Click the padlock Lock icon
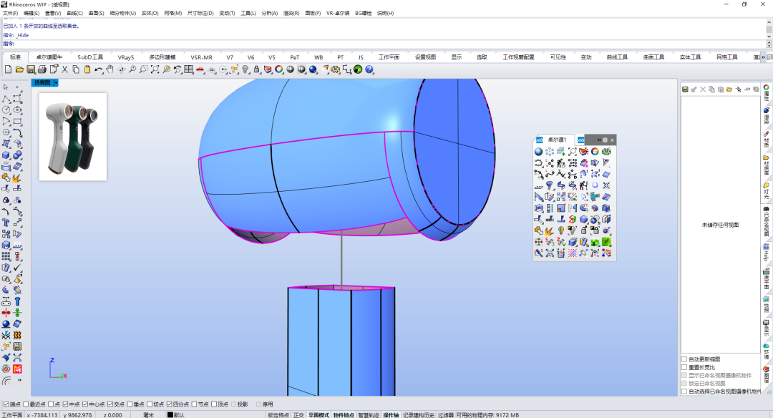Image resolution: width=773 pixels, height=418 pixels. (256, 69)
